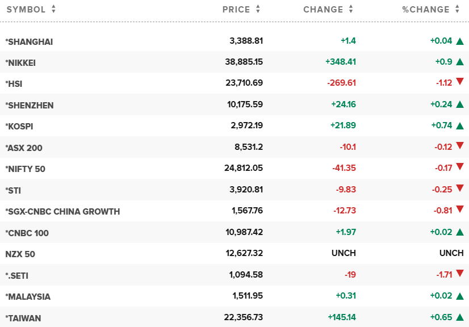Open the *SHANGHAI index link
This screenshot has width=469, height=327.
pos(29,41)
